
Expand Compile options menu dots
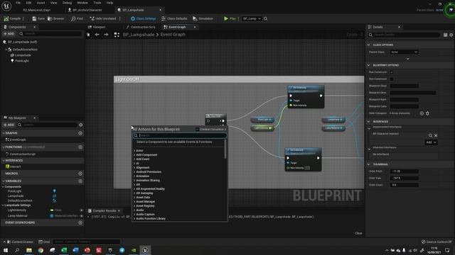tap(23, 18)
